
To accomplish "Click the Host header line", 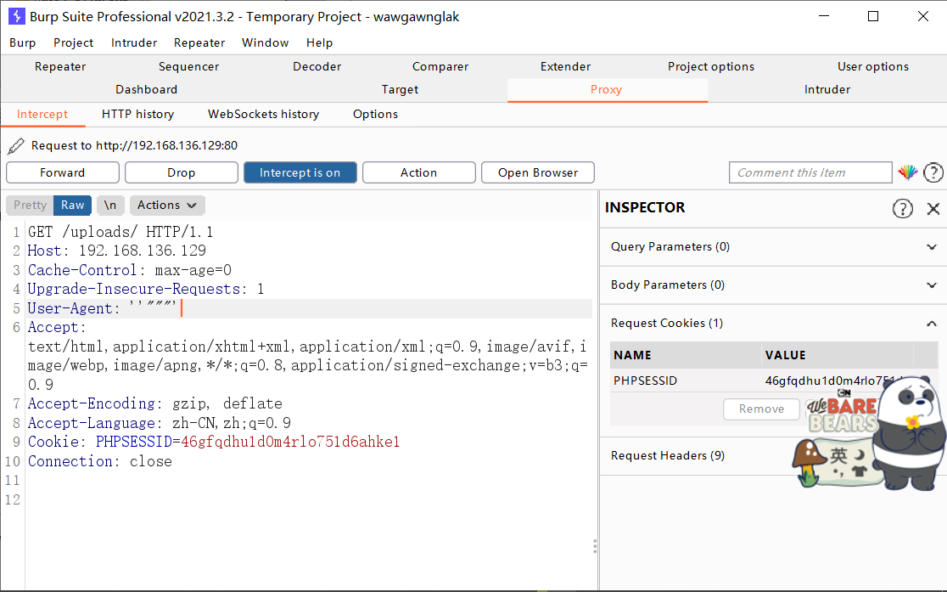I will click(x=116, y=251).
